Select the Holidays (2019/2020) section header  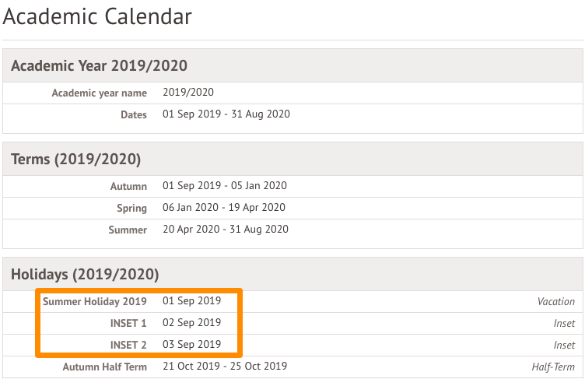click(x=85, y=274)
